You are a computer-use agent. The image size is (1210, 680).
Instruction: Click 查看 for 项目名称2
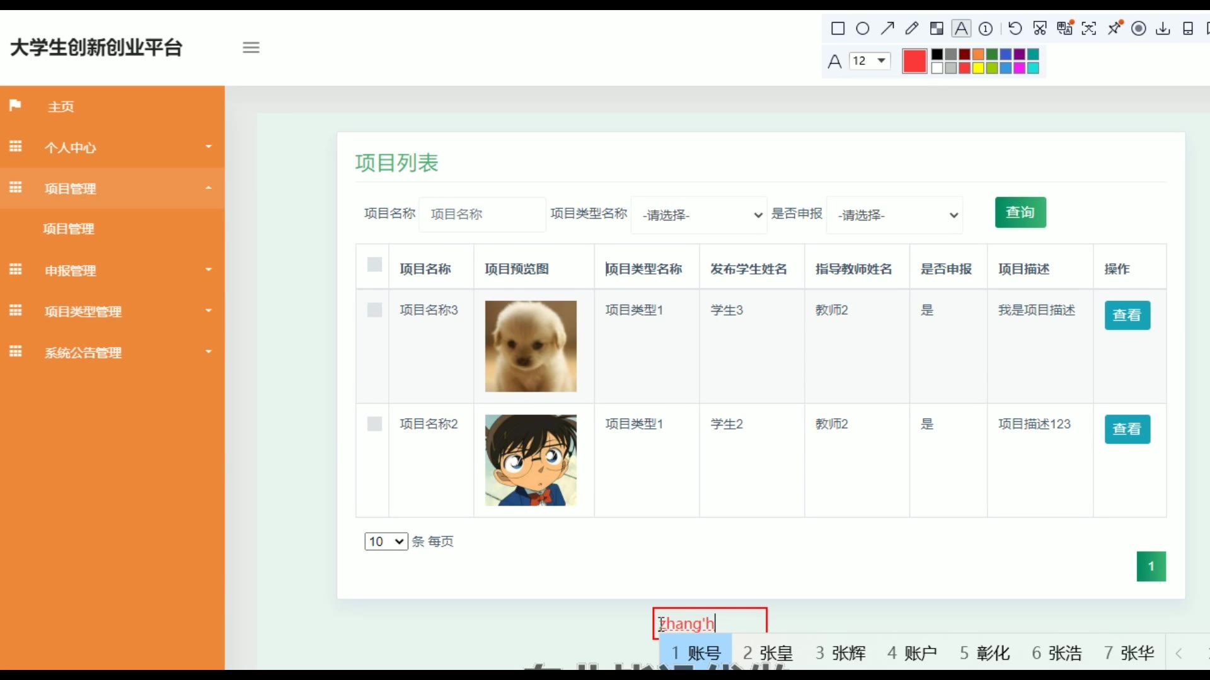1127,429
